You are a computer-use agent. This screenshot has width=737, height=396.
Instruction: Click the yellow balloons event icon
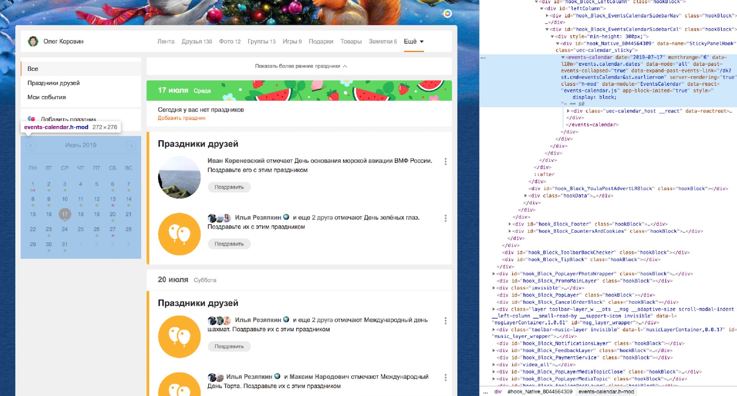pyautogui.click(x=179, y=234)
